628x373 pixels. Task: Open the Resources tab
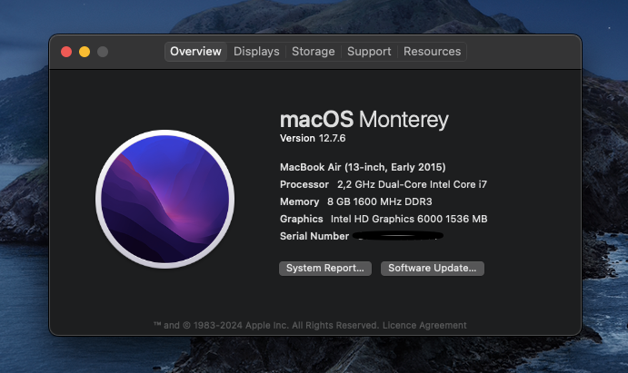click(x=433, y=52)
